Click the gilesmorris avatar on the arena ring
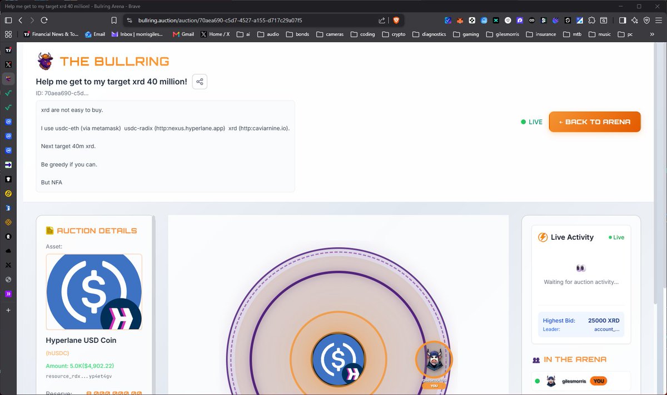667x395 pixels. point(434,359)
